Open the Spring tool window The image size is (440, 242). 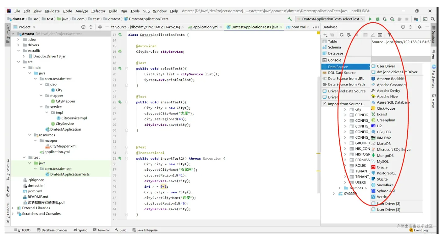click(80, 230)
